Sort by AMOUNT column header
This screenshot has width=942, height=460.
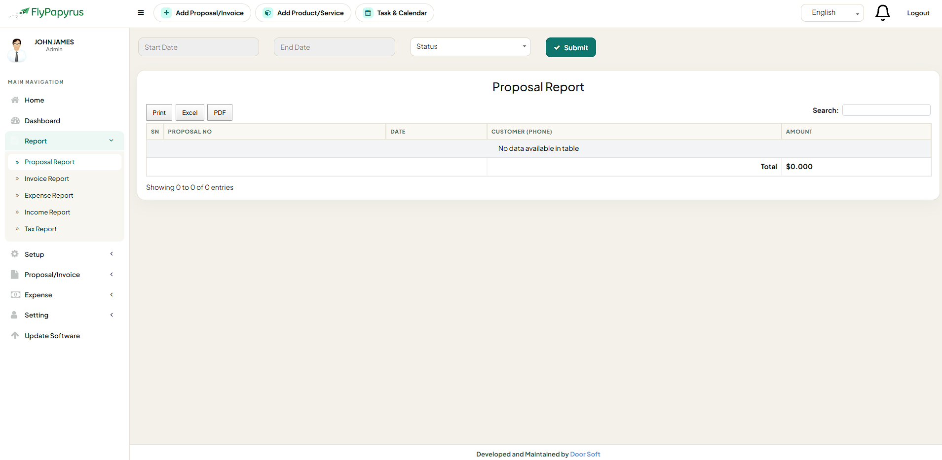point(856,132)
